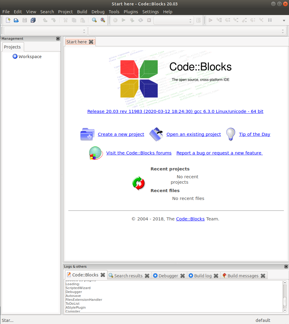Open the Search menu

tap(47, 12)
